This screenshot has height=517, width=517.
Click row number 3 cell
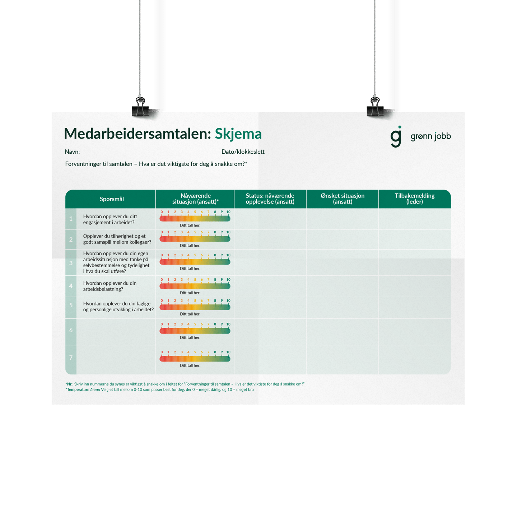[x=71, y=263]
